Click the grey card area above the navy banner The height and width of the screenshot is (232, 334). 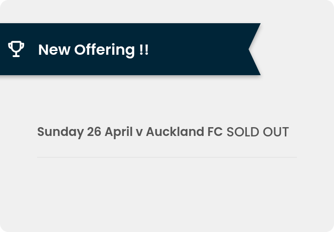[167, 12]
